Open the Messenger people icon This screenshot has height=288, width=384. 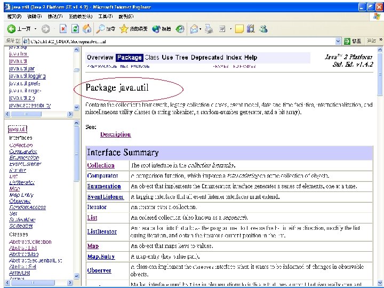[x=263, y=29]
